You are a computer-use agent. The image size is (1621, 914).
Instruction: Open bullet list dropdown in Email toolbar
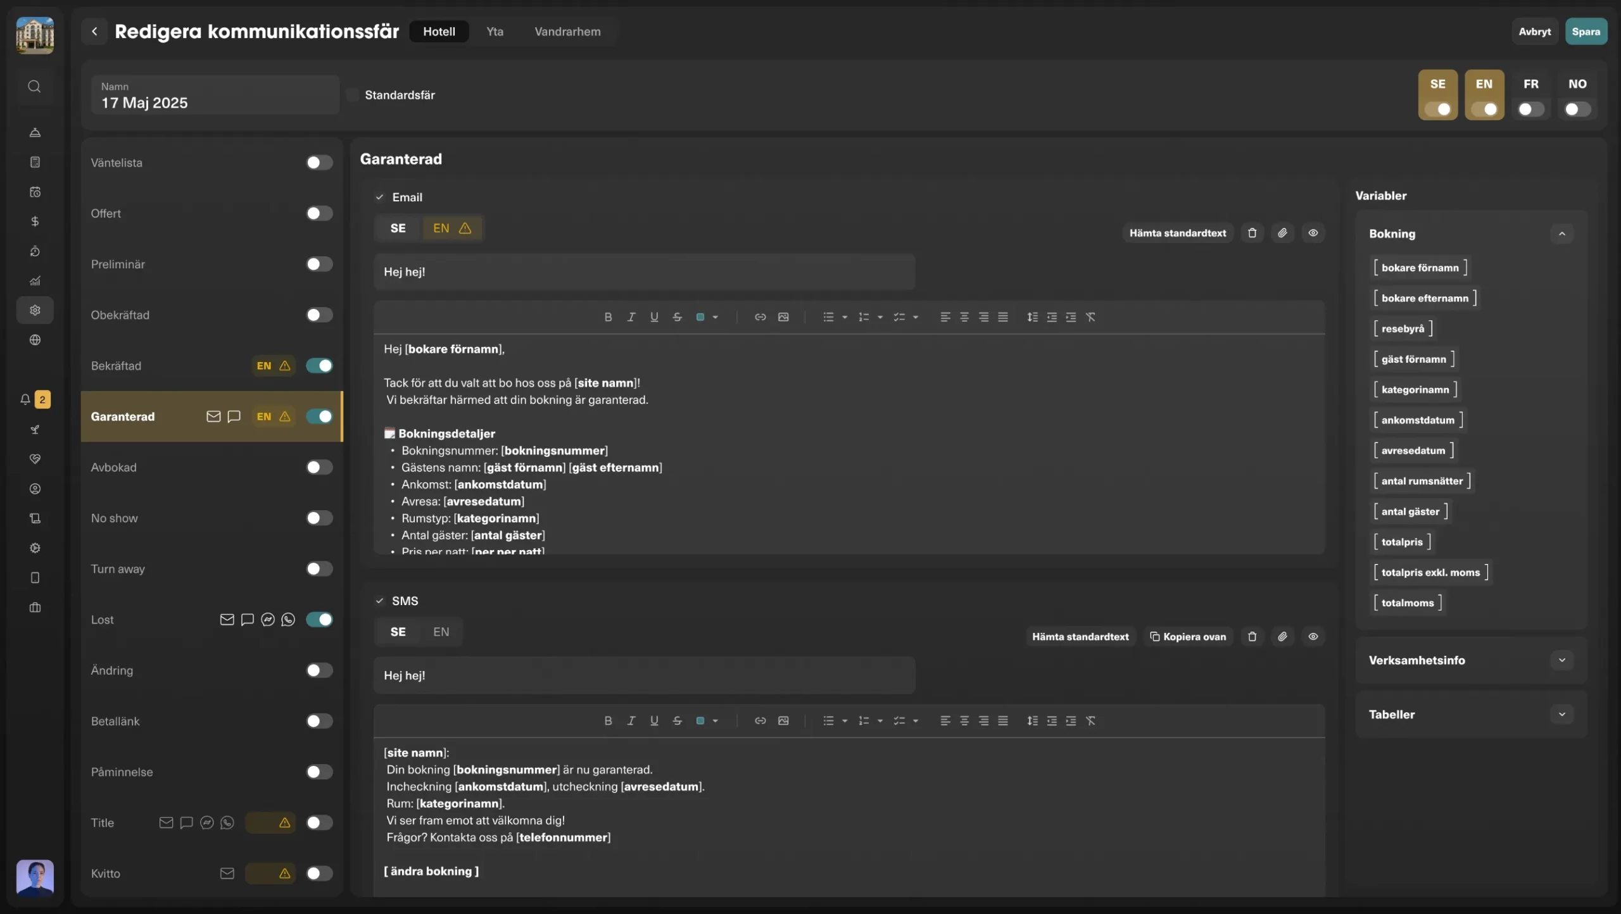[844, 317]
